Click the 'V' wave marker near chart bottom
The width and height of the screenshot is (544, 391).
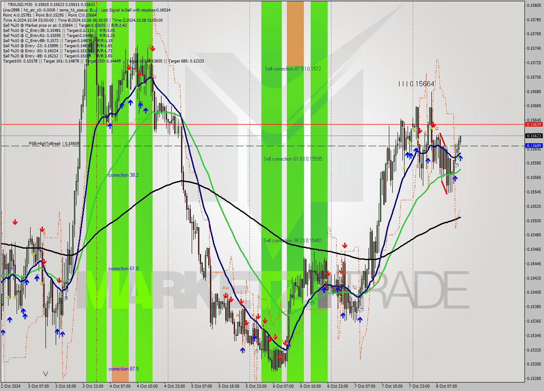(45, 374)
